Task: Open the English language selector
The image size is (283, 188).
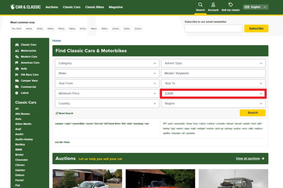Action: click(255, 7)
